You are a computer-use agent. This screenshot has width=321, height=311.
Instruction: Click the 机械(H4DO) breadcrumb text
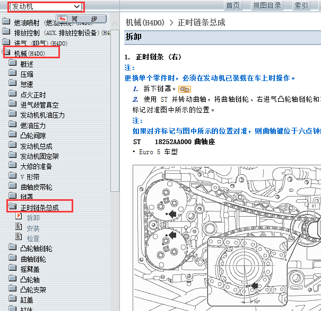(x=145, y=22)
